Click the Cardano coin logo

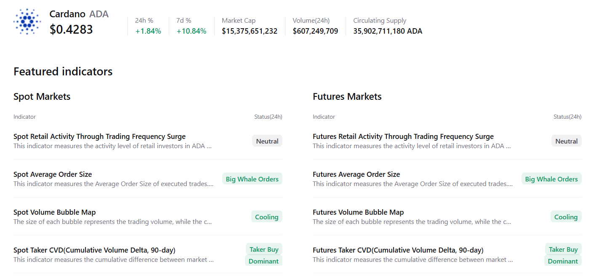27,21
